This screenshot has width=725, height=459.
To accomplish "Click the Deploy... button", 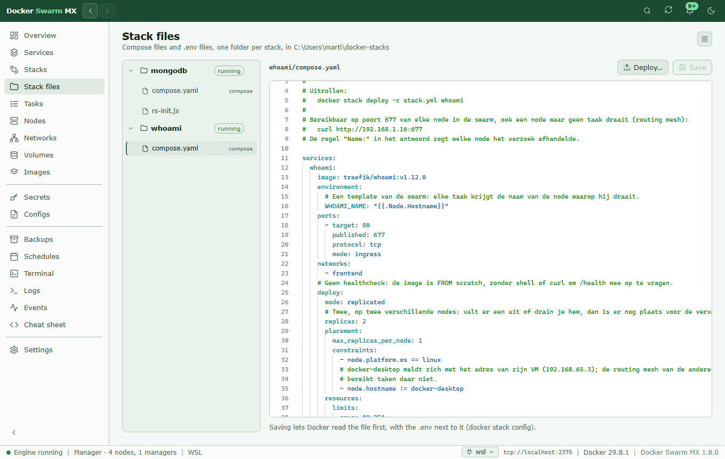I will (x=643, y=67).
